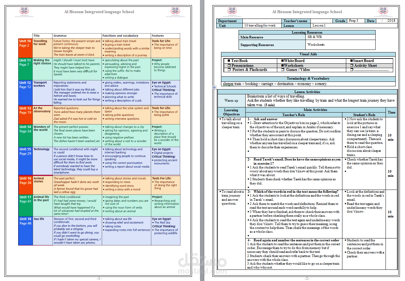Click the Unit 17 Page 41 cell

(25, 205)
